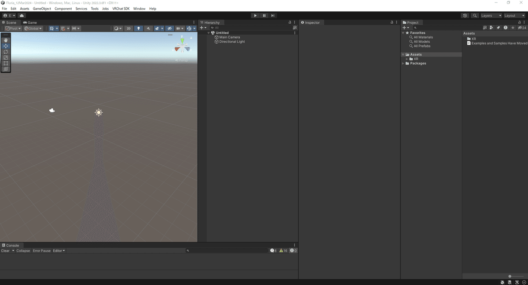
Task: Toggle hidden packages visibility showing 24
Action: click(x=522, y=28)
